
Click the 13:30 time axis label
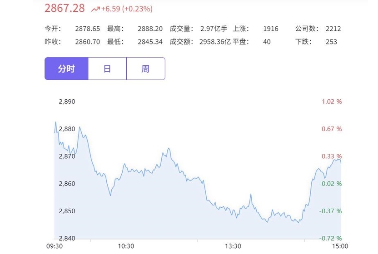233,246
